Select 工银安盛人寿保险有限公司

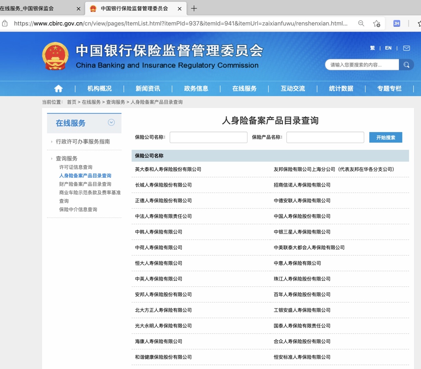[302, 310]
